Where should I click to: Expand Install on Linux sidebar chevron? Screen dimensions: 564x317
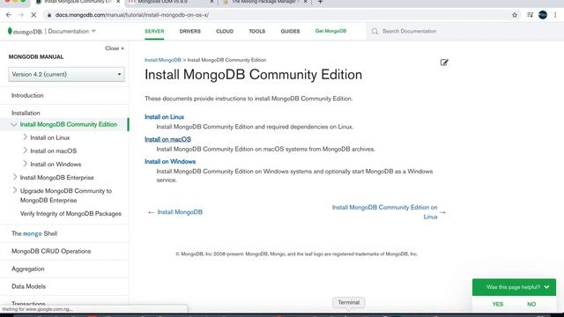(x=25, y=137)
